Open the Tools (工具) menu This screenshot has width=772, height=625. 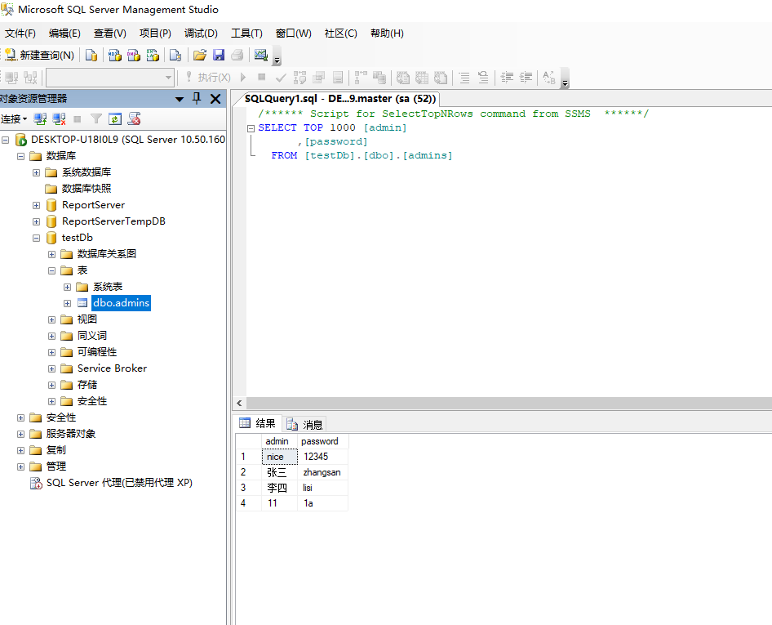[246, 33]
